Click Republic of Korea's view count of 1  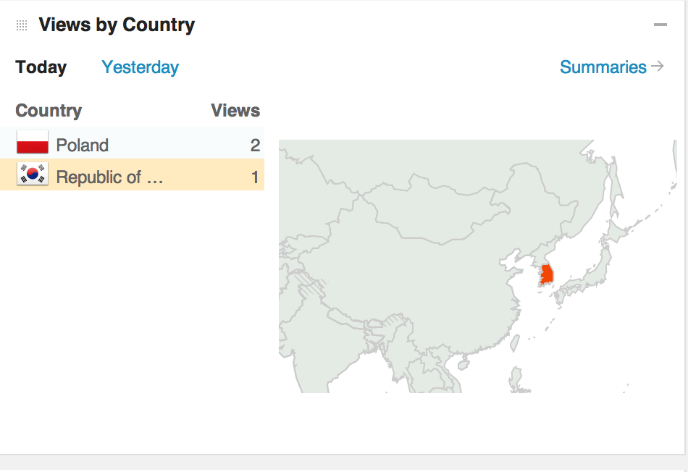[255, 177]
